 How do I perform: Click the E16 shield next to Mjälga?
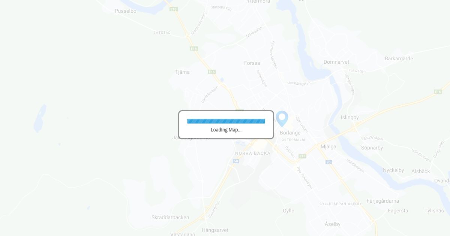point(303,156)
